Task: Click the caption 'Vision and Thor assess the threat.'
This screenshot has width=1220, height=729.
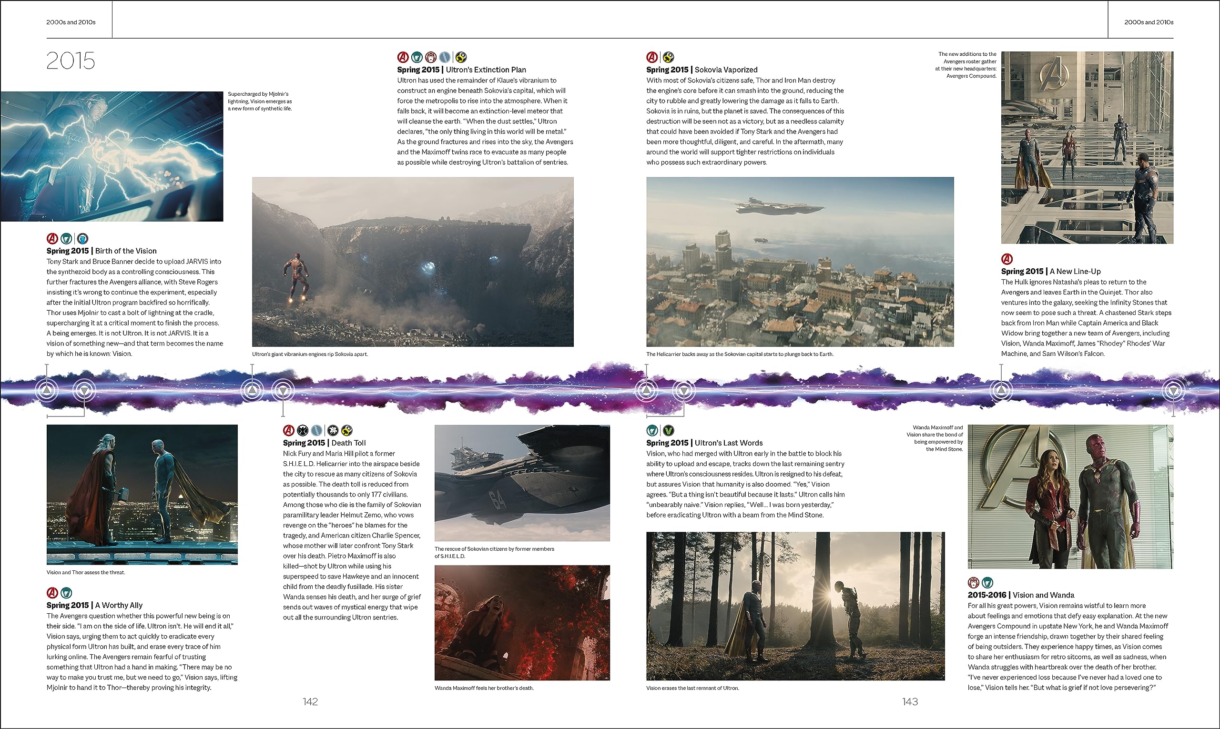Action: (86, 572)
